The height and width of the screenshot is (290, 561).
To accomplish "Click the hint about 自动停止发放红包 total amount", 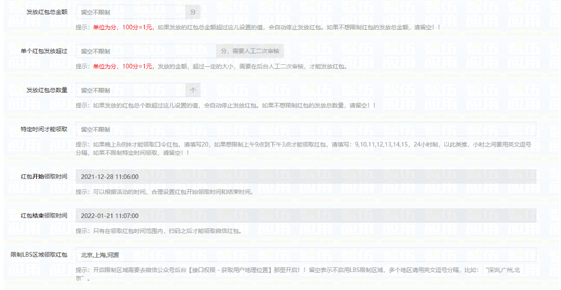I will (x=258, y=27).
